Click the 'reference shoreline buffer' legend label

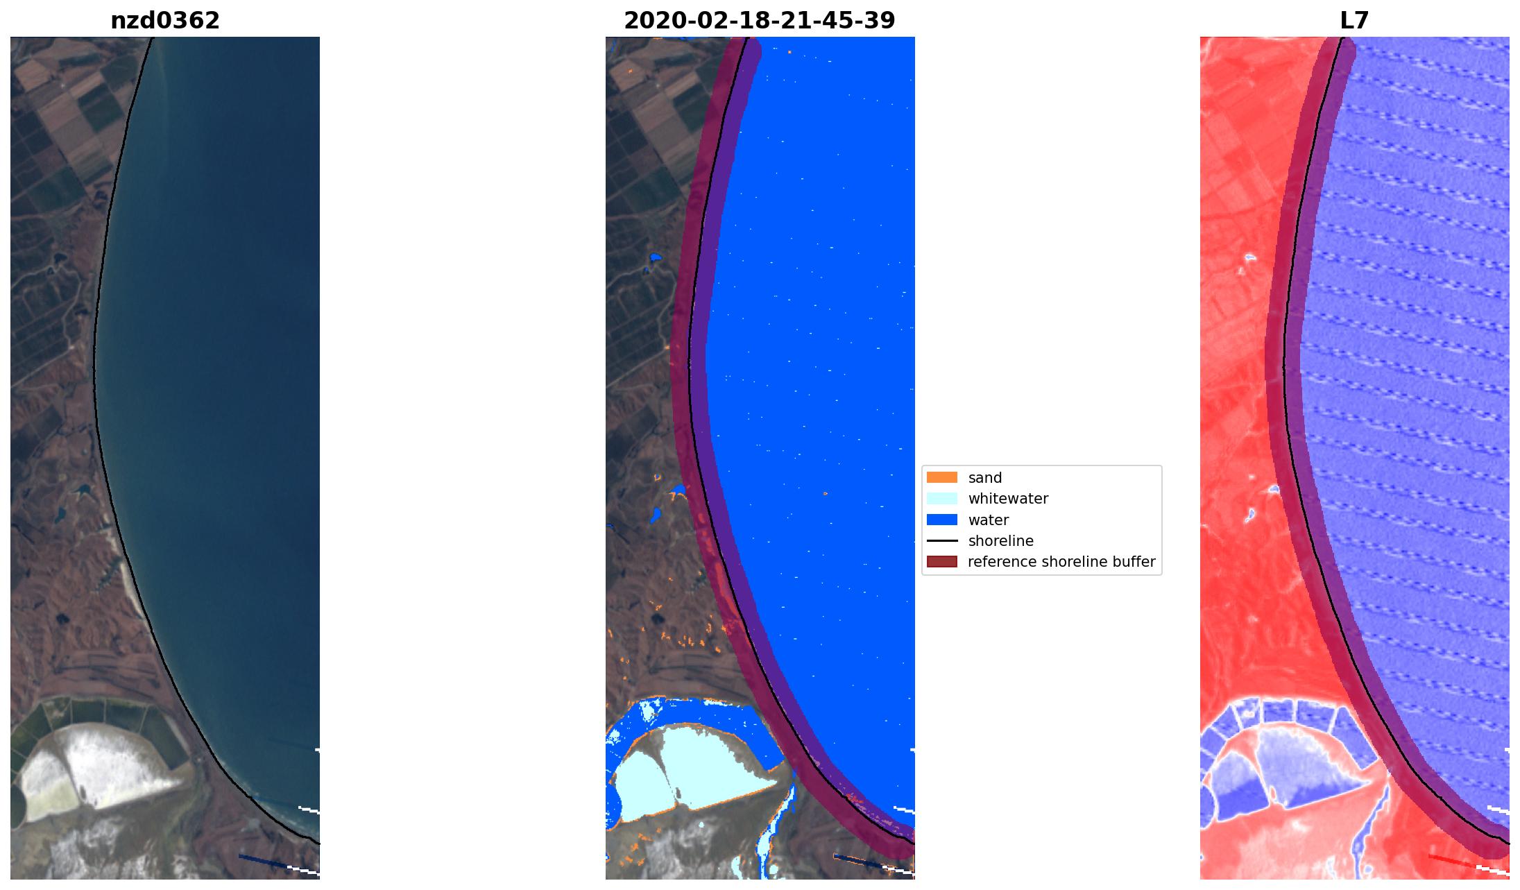(1061, 561)
